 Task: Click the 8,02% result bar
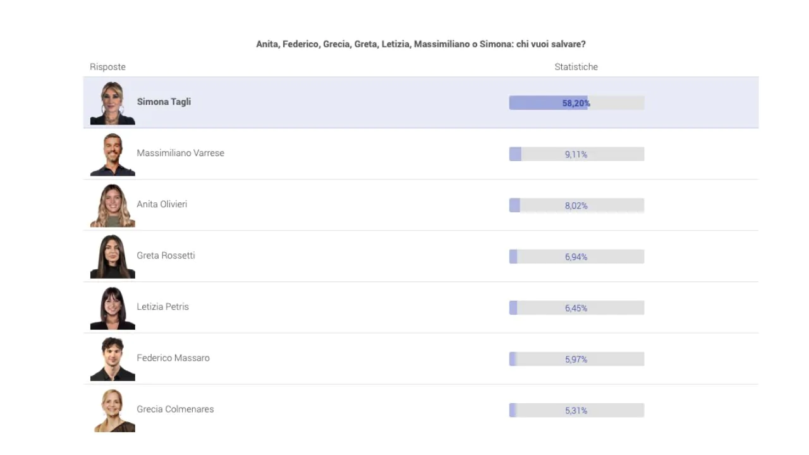point(576,205)
